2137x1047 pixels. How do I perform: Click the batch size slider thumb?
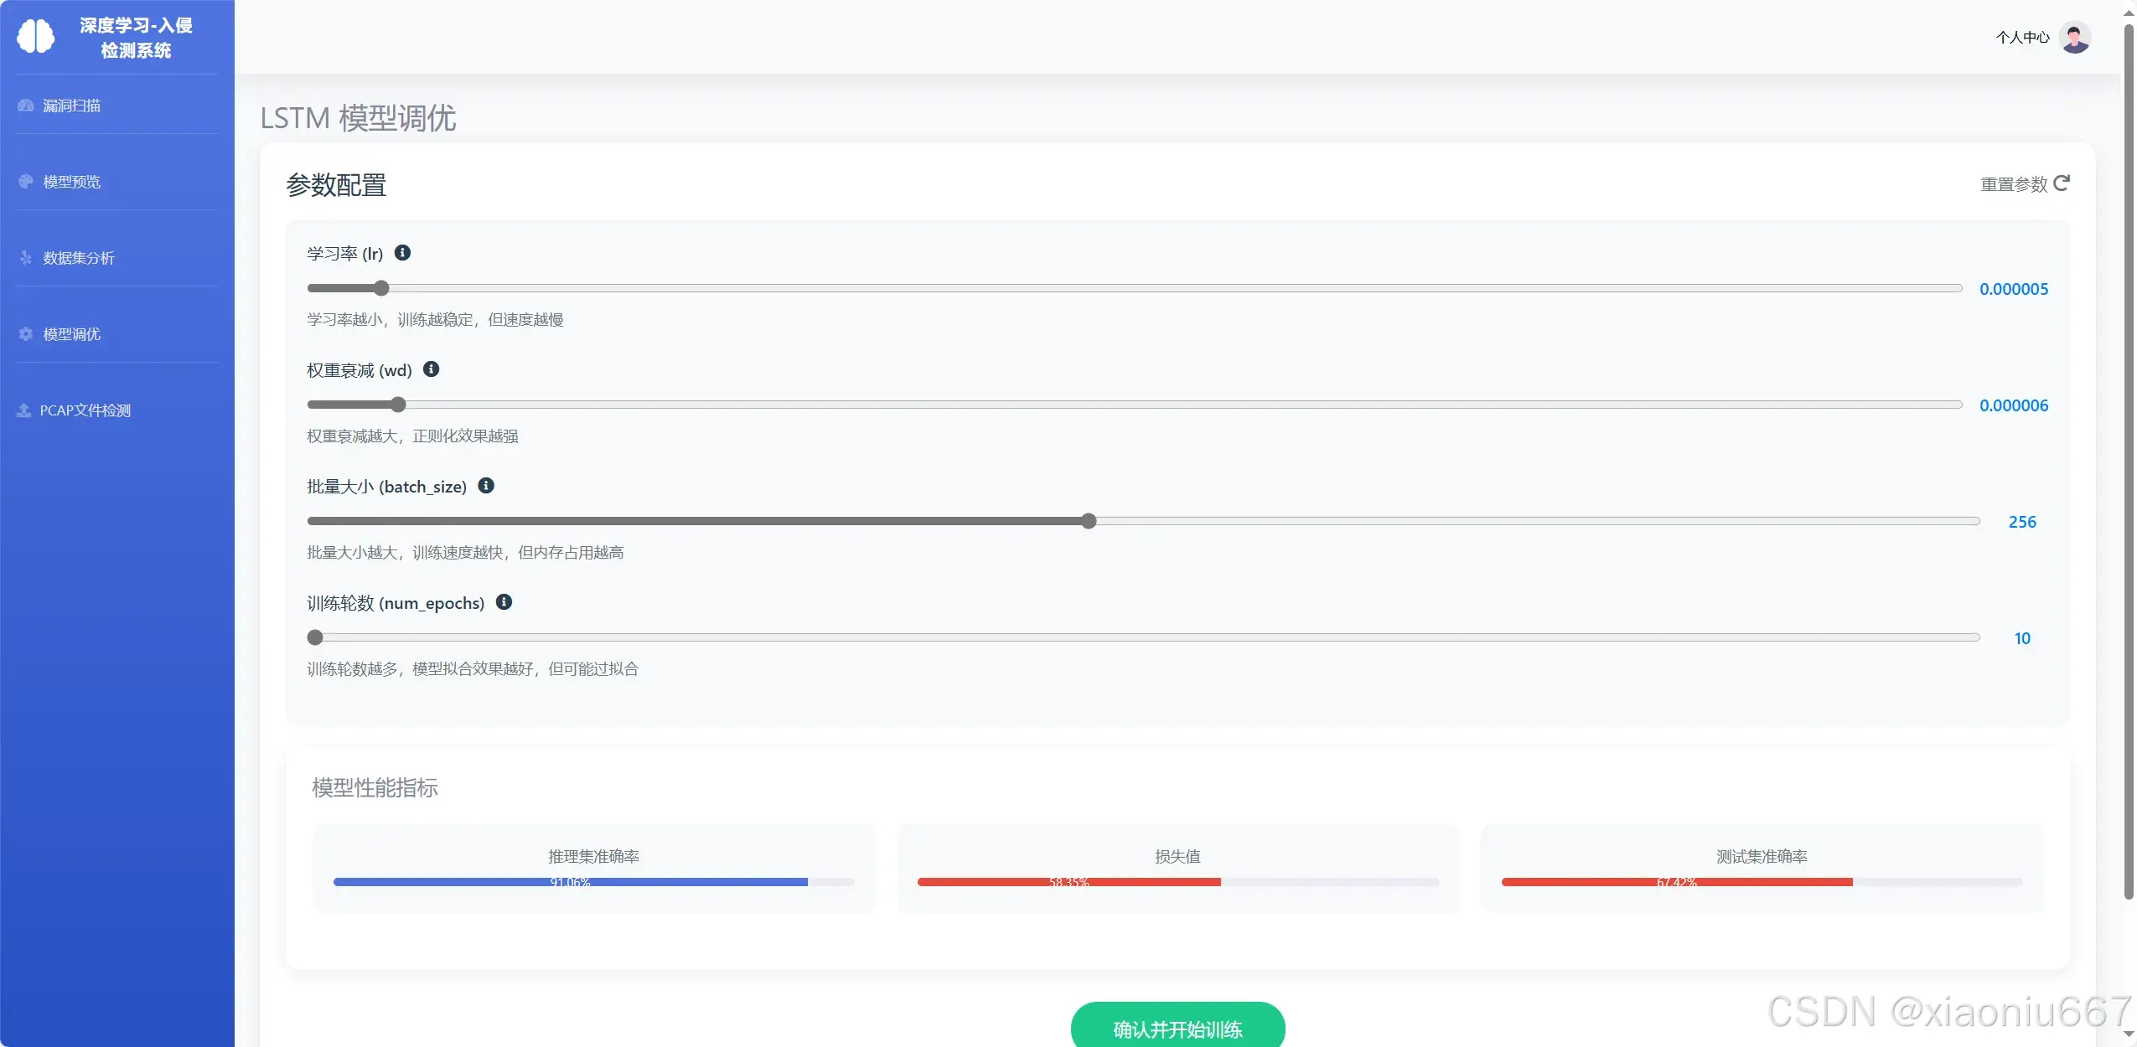coord(1088,521)
